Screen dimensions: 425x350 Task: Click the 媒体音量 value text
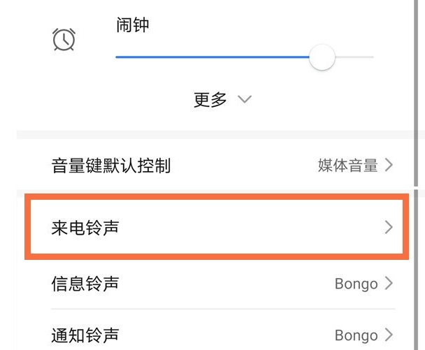[x=347, y=166]
